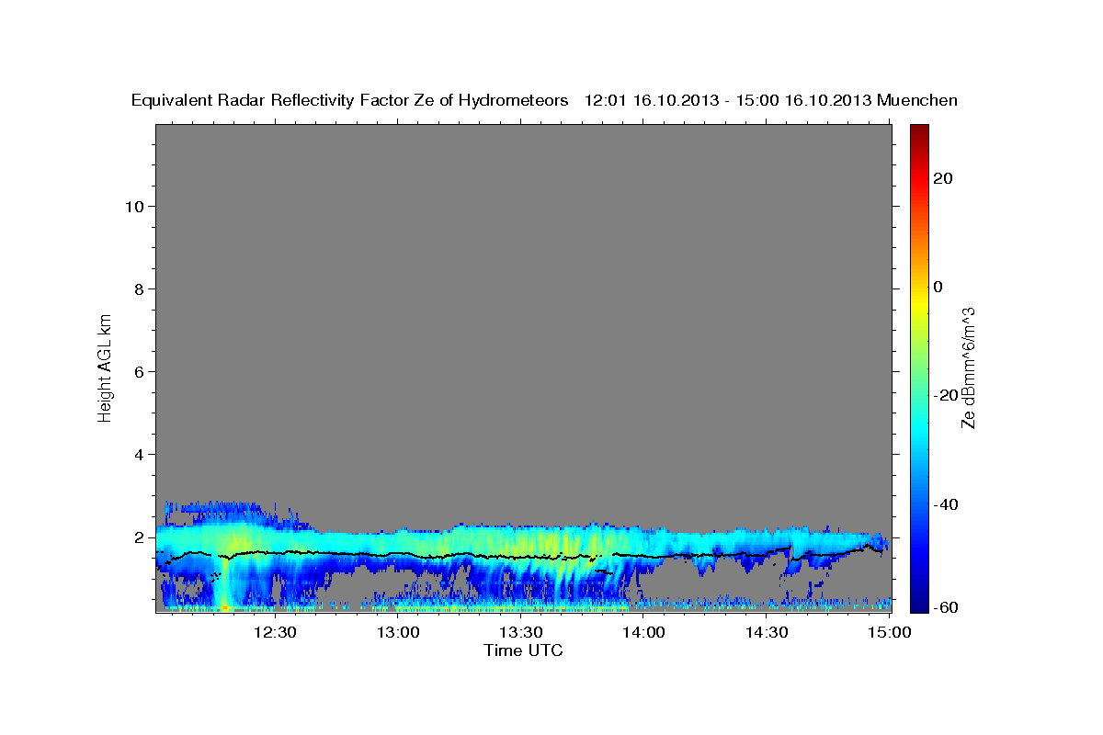
Task: Click the colorbar label '-60'
Action: pyautogui.click(x=945, y=607)
